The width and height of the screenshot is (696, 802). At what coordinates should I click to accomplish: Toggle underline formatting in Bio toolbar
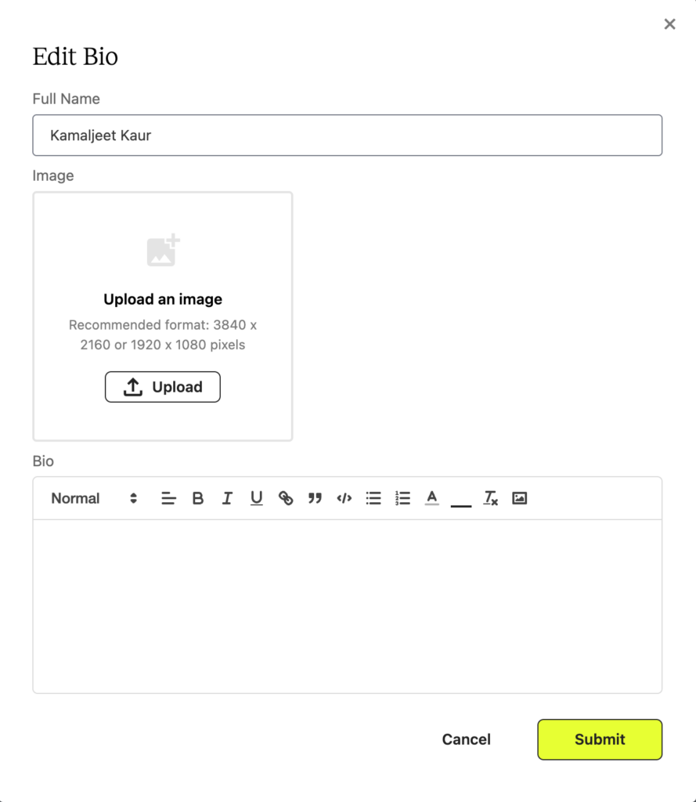click(256, 498)
